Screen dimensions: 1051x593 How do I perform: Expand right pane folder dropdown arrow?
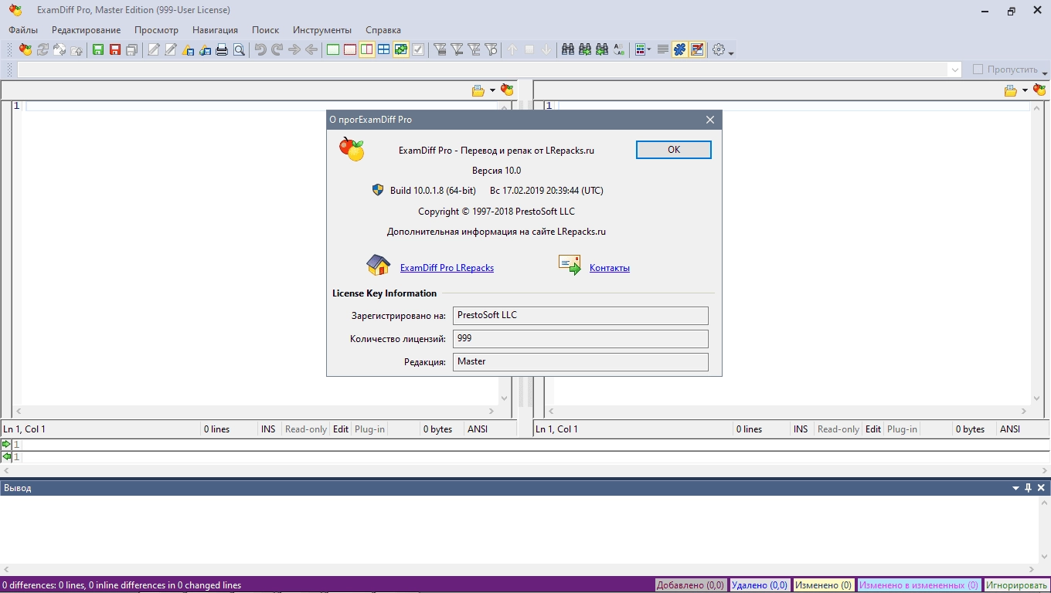click(x=1025, y=90)
